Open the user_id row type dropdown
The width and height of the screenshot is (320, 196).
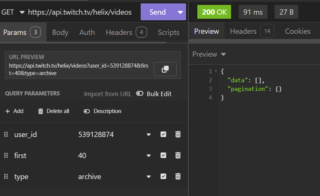[149, 134]
